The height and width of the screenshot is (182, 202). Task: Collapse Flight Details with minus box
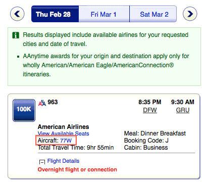click(x=42, y=162)
